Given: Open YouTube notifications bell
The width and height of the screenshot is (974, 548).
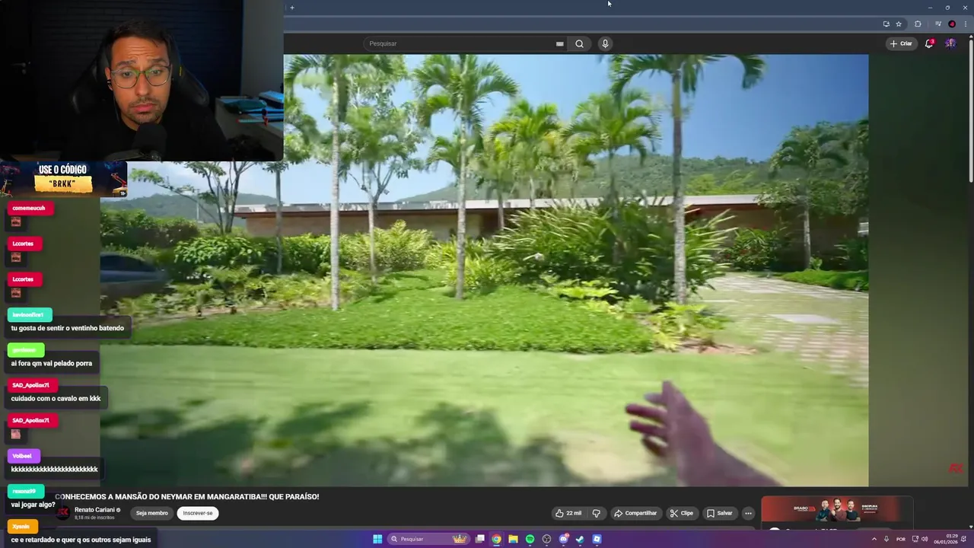Looking at the screenshot, I should [929, 43].
